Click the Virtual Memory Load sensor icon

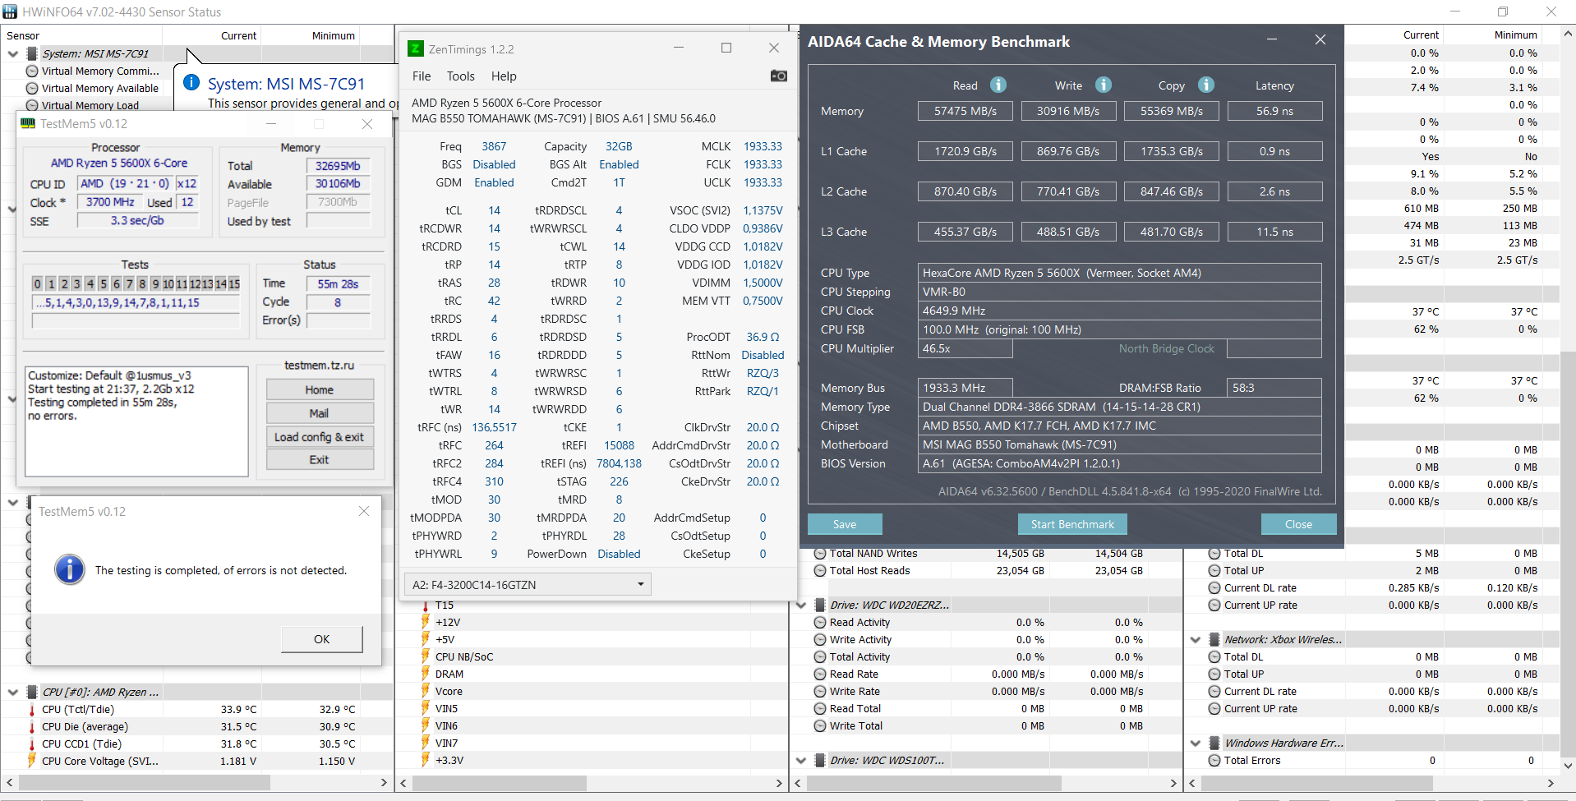(x=32, y=105)
